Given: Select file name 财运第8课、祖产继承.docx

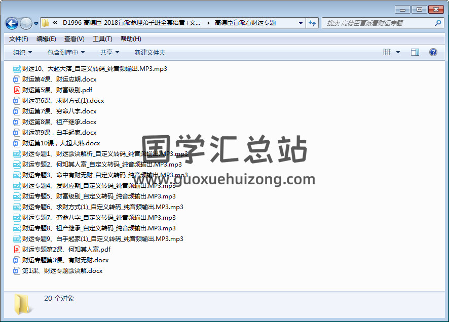Looking at the screenshot, I should pyautogui.click(x=59, y=122).
